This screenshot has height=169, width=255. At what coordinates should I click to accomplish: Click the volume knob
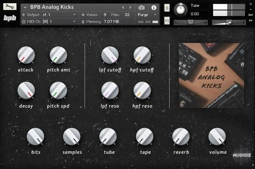(217, 136)
